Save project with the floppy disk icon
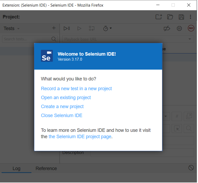This screenshot has height=183, width=198. pyautogui.click(x=181, y=17)
